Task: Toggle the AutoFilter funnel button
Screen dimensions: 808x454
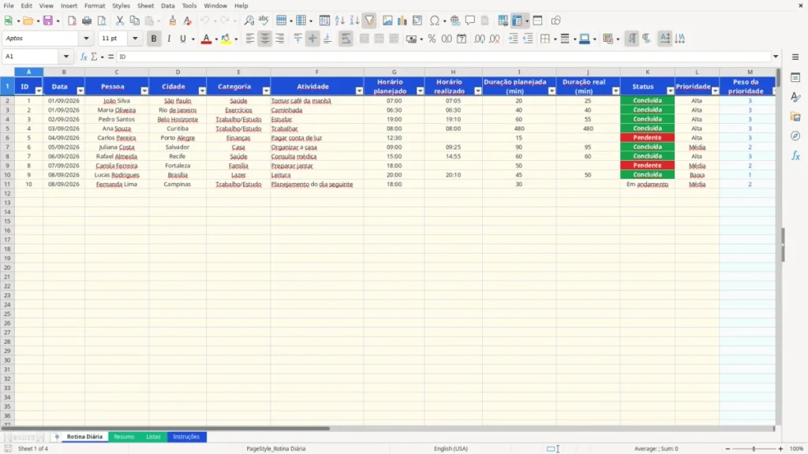Action: (x=369, y=20)
